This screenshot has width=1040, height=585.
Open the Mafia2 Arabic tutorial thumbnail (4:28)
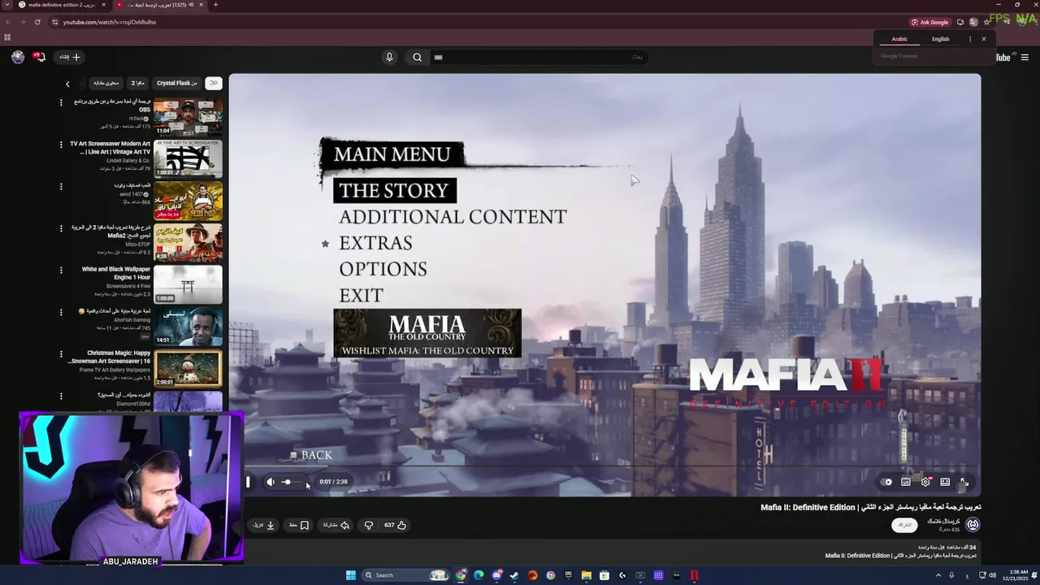pyautogui.click(x=188, y=242)
